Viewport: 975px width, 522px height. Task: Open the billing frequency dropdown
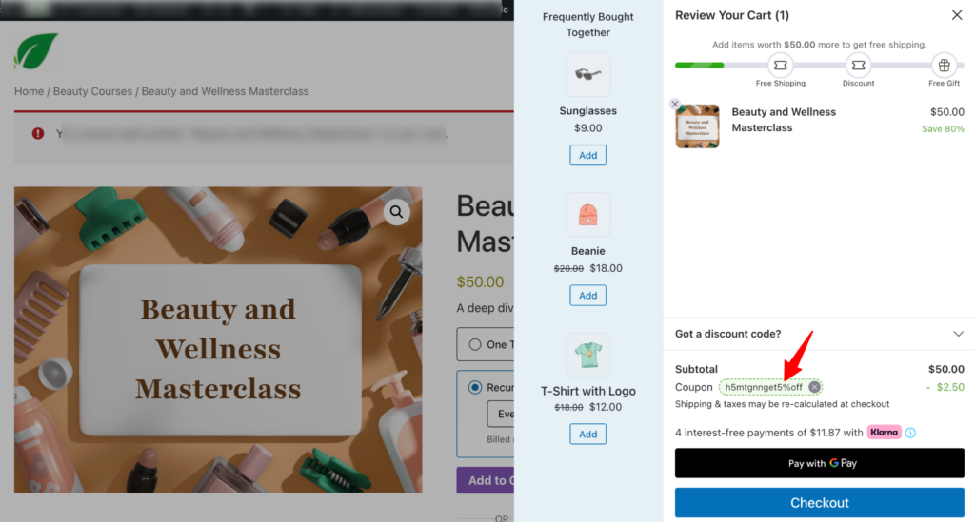click(x=501, y=414)
